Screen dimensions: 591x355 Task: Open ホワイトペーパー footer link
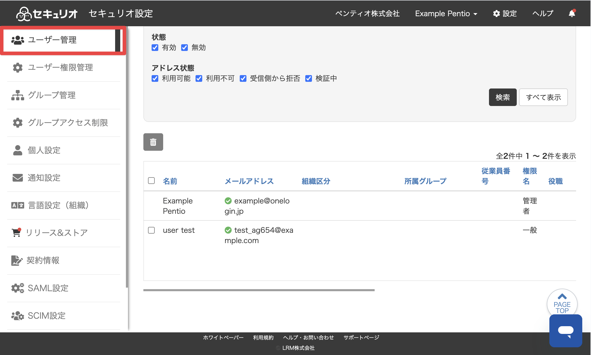pyautogui.click(x=223, y=338)
